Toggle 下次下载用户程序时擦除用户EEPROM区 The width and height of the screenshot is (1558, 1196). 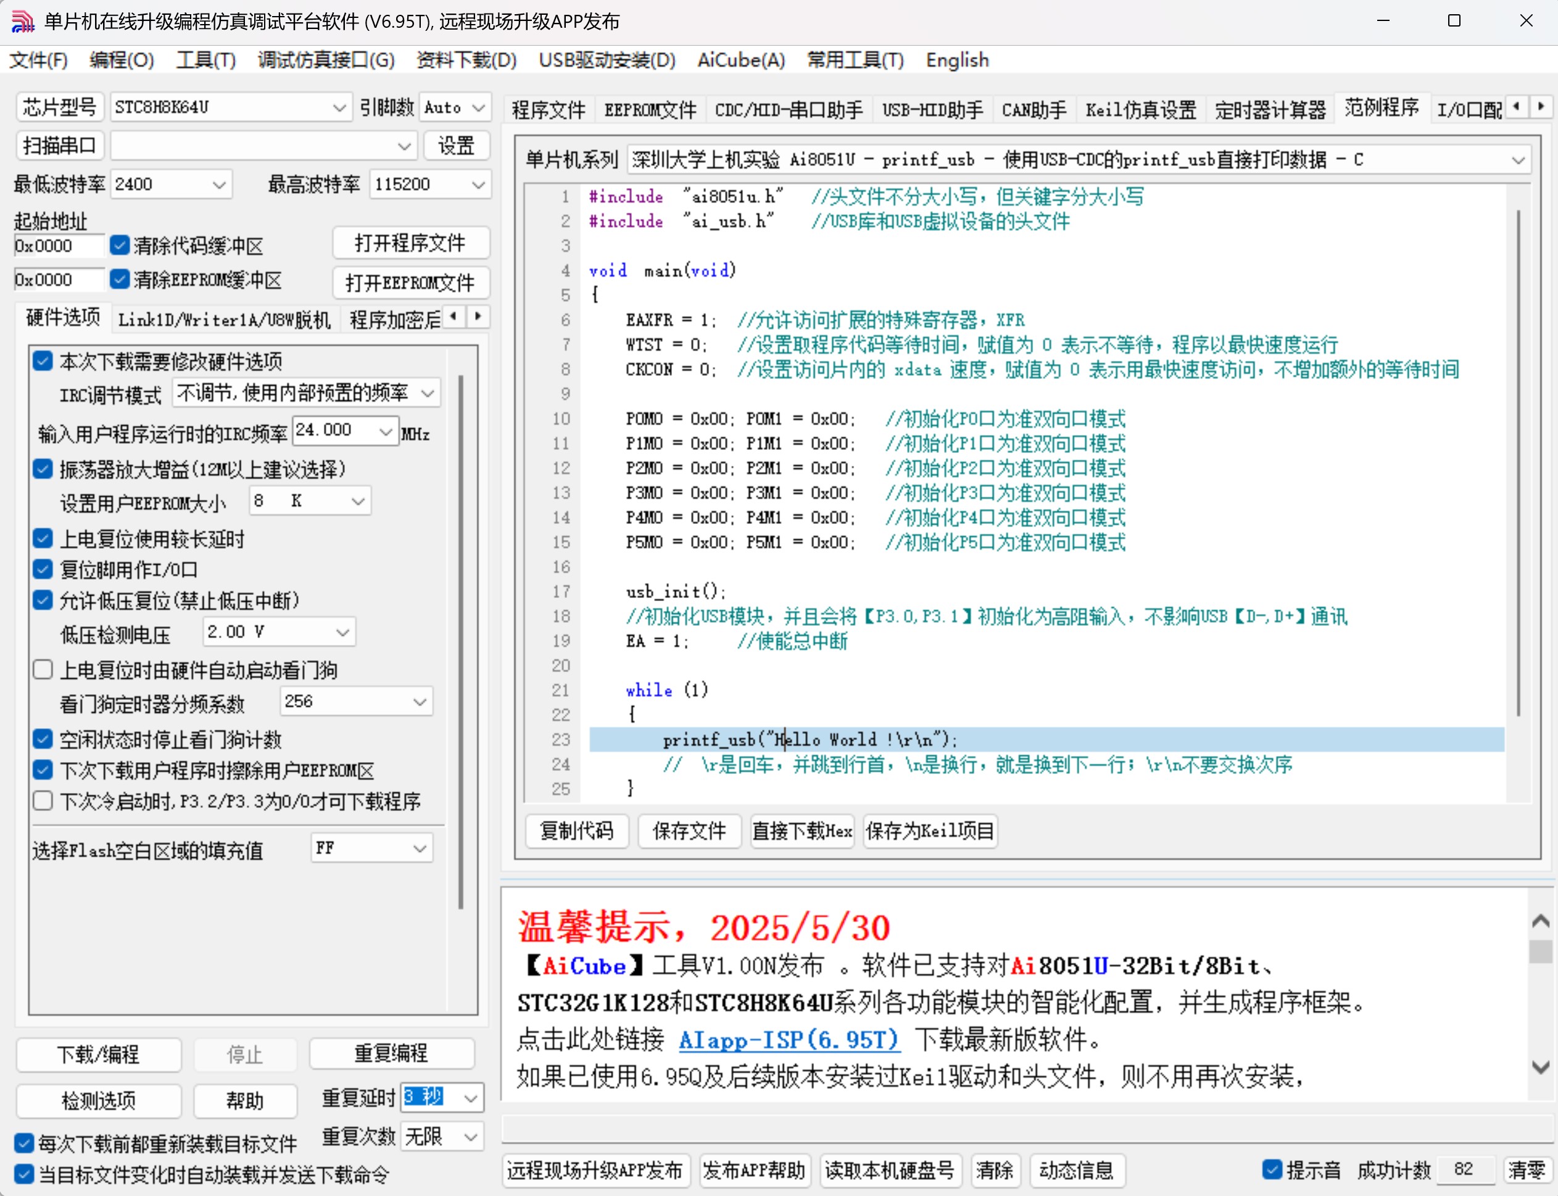pos(43,770)
